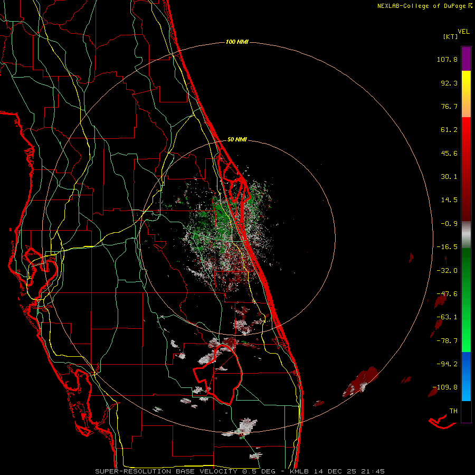The height and width of the screenshot is (475, 475).
Task: Pick the bright green segment of the velocity scale
Action: pyautogui.click(x=466, y=330)
